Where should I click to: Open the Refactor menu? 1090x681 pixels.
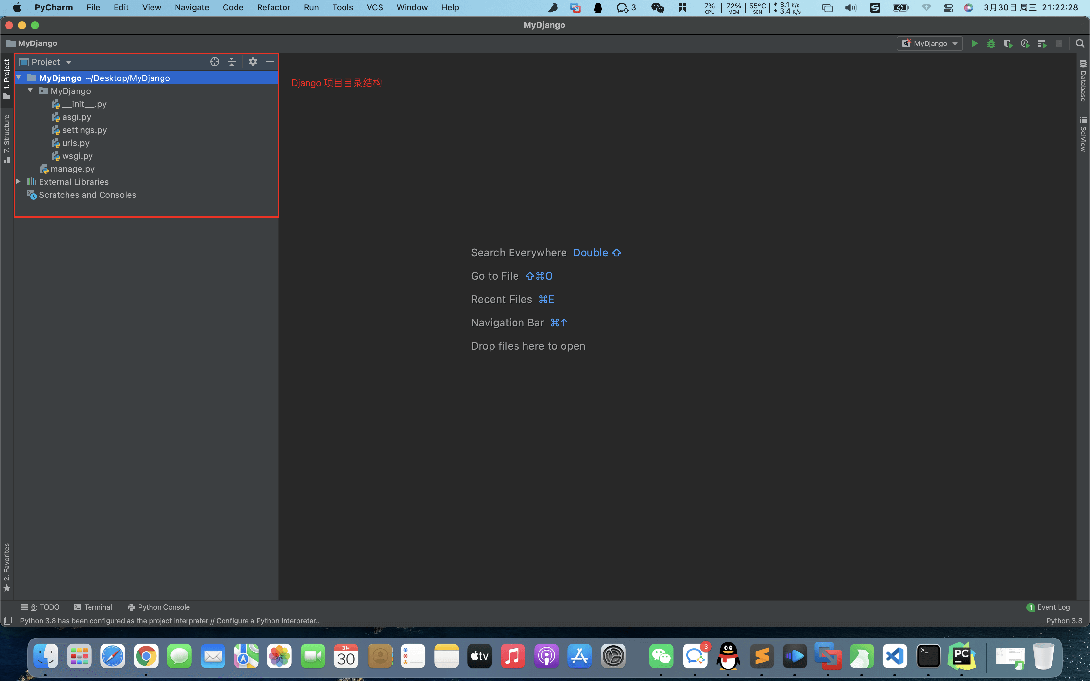coord(273,8)
